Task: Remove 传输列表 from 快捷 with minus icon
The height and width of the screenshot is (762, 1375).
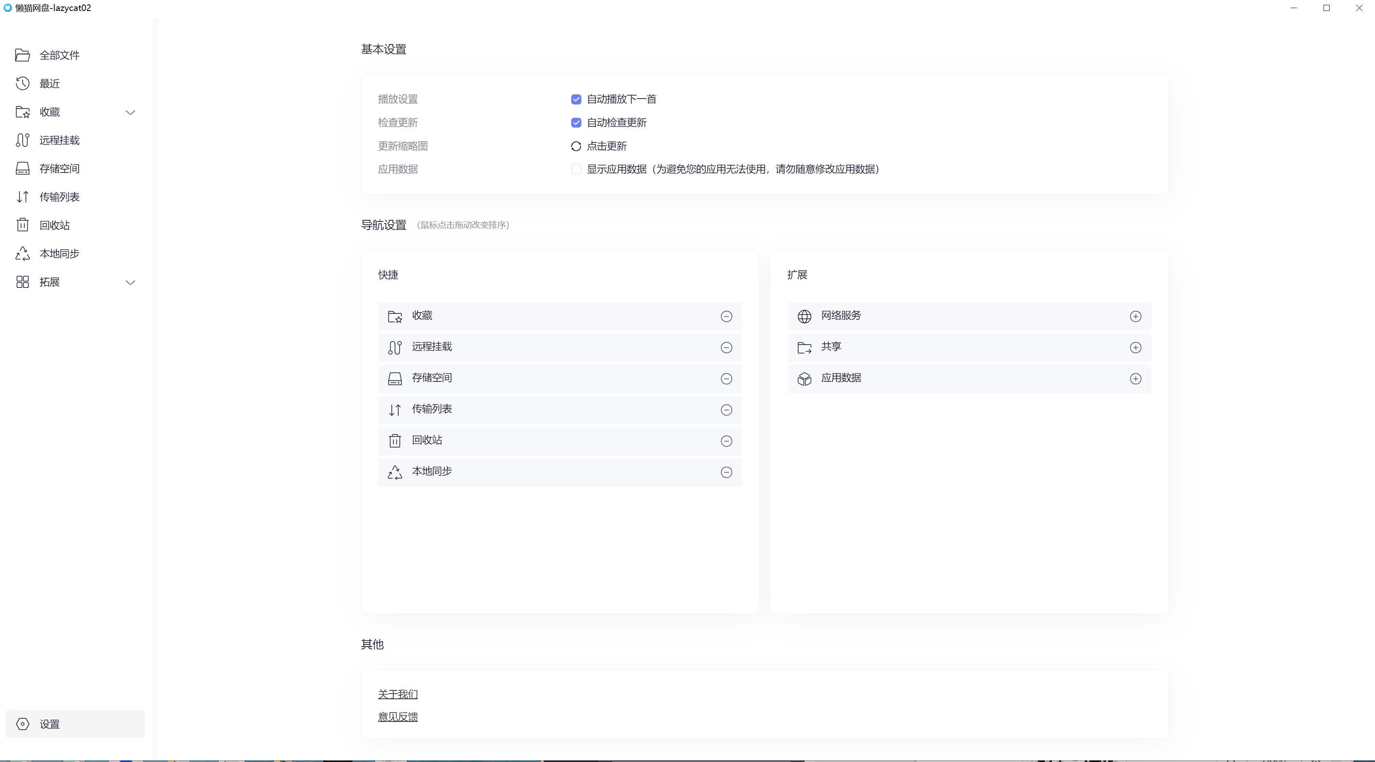Action: (726, 410)
